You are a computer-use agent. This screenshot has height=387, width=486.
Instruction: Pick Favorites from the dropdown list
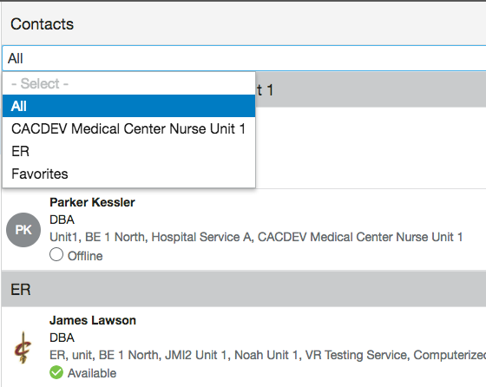(x=129, y=174)
